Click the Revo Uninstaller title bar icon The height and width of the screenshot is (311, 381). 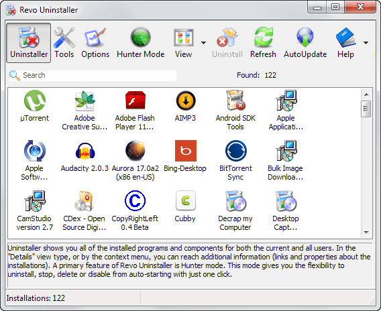pyautogui.click(x=11, y=10)
